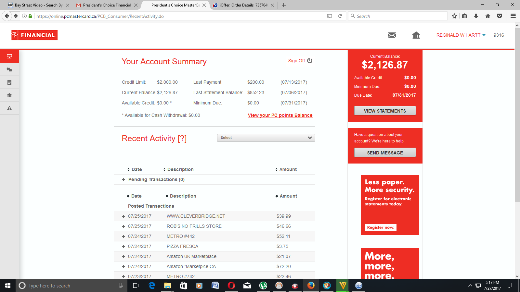Reload the page with the refresh icon

pyautogui.click(x=340, y=16)
